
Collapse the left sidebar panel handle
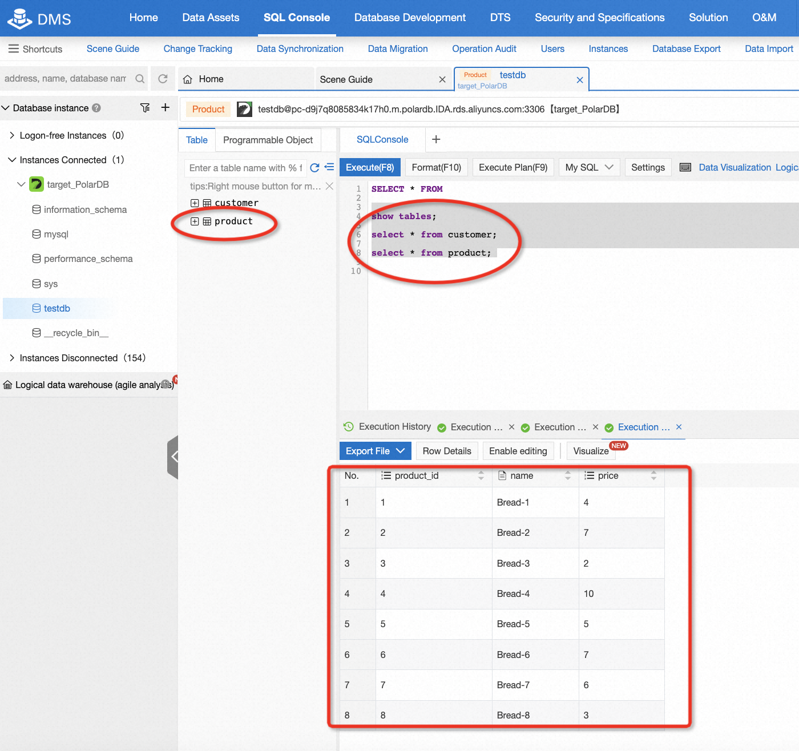point(173,457)
